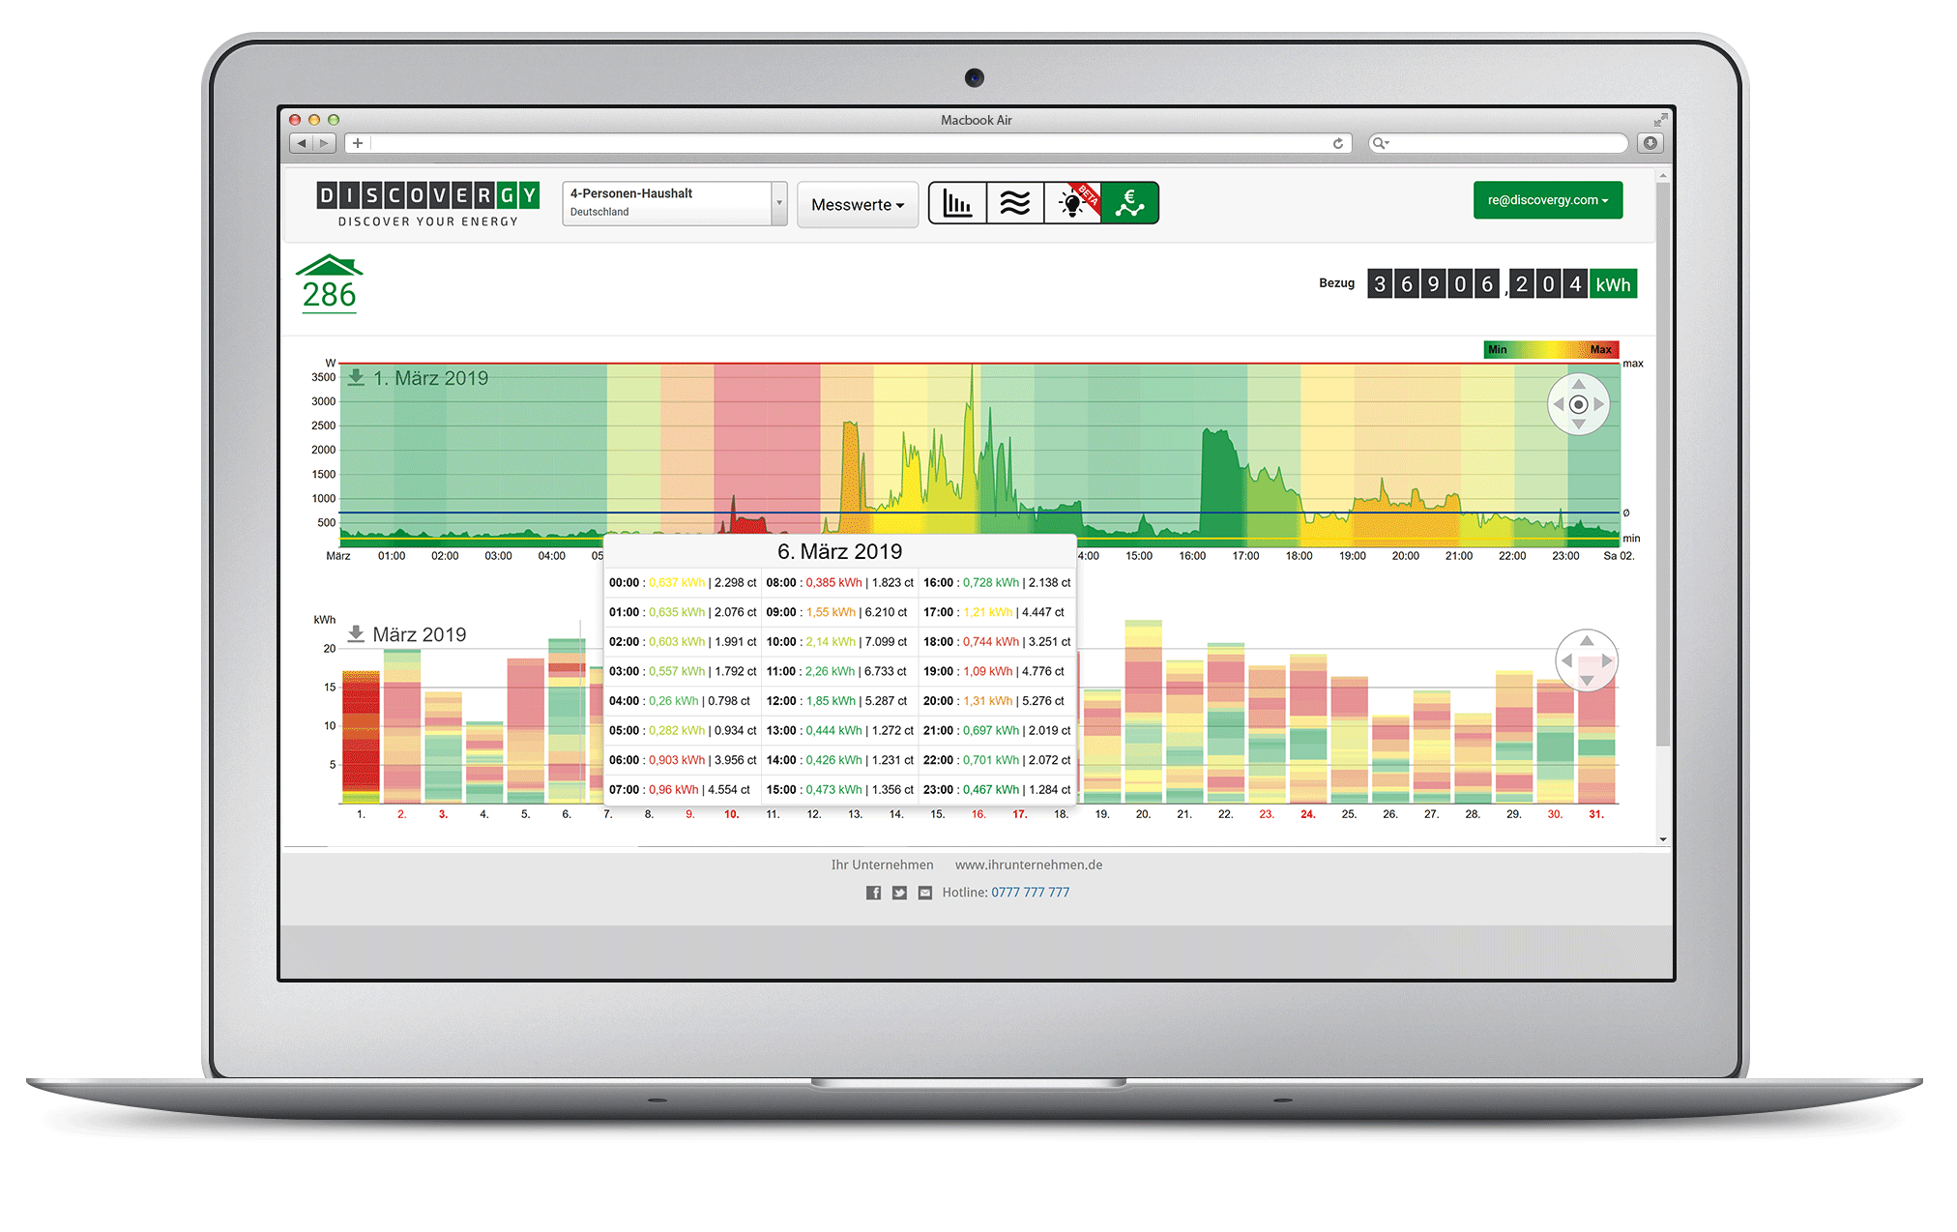
Task: Open the bar chart view icon
Action: [957, 204]
